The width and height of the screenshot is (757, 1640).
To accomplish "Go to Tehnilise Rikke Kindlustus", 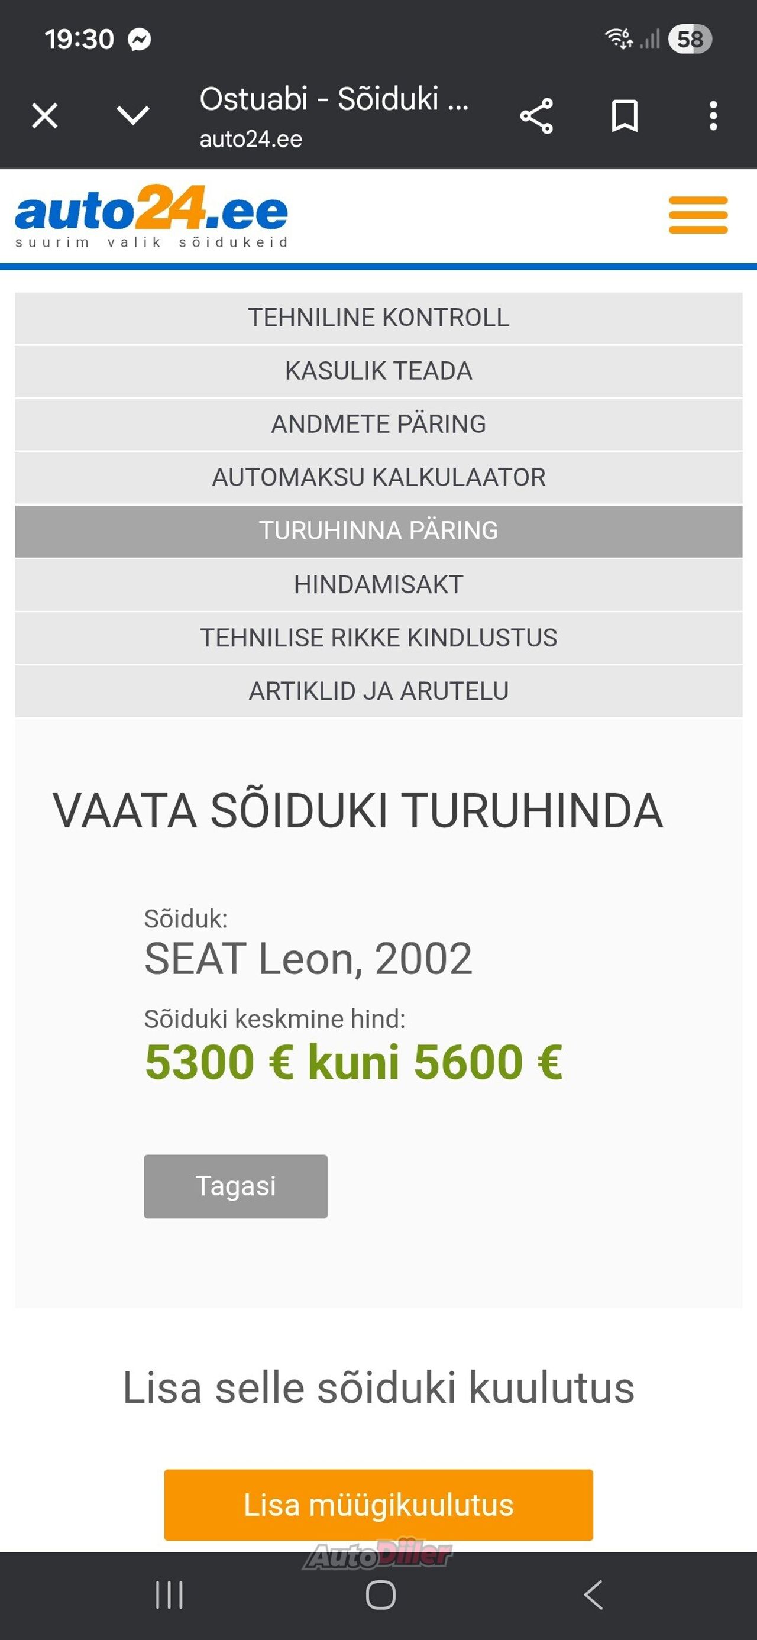I will click(378, 638).
